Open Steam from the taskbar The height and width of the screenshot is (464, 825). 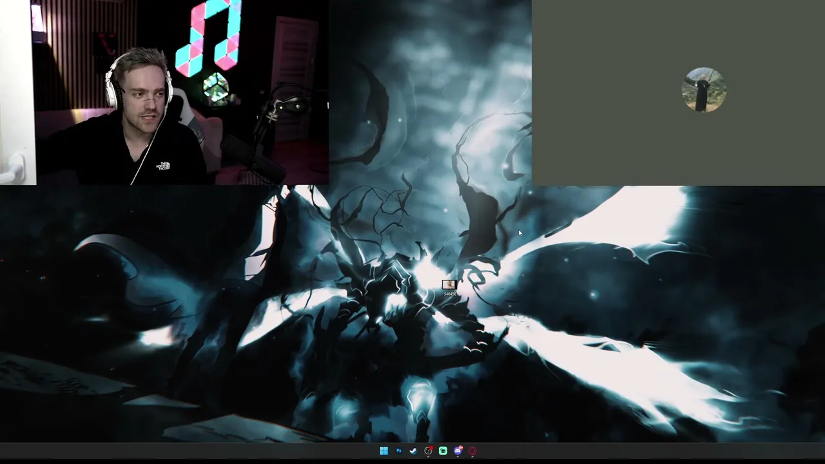pos(413,451)
